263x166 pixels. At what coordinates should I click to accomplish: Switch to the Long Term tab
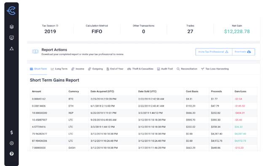(59, 69)
